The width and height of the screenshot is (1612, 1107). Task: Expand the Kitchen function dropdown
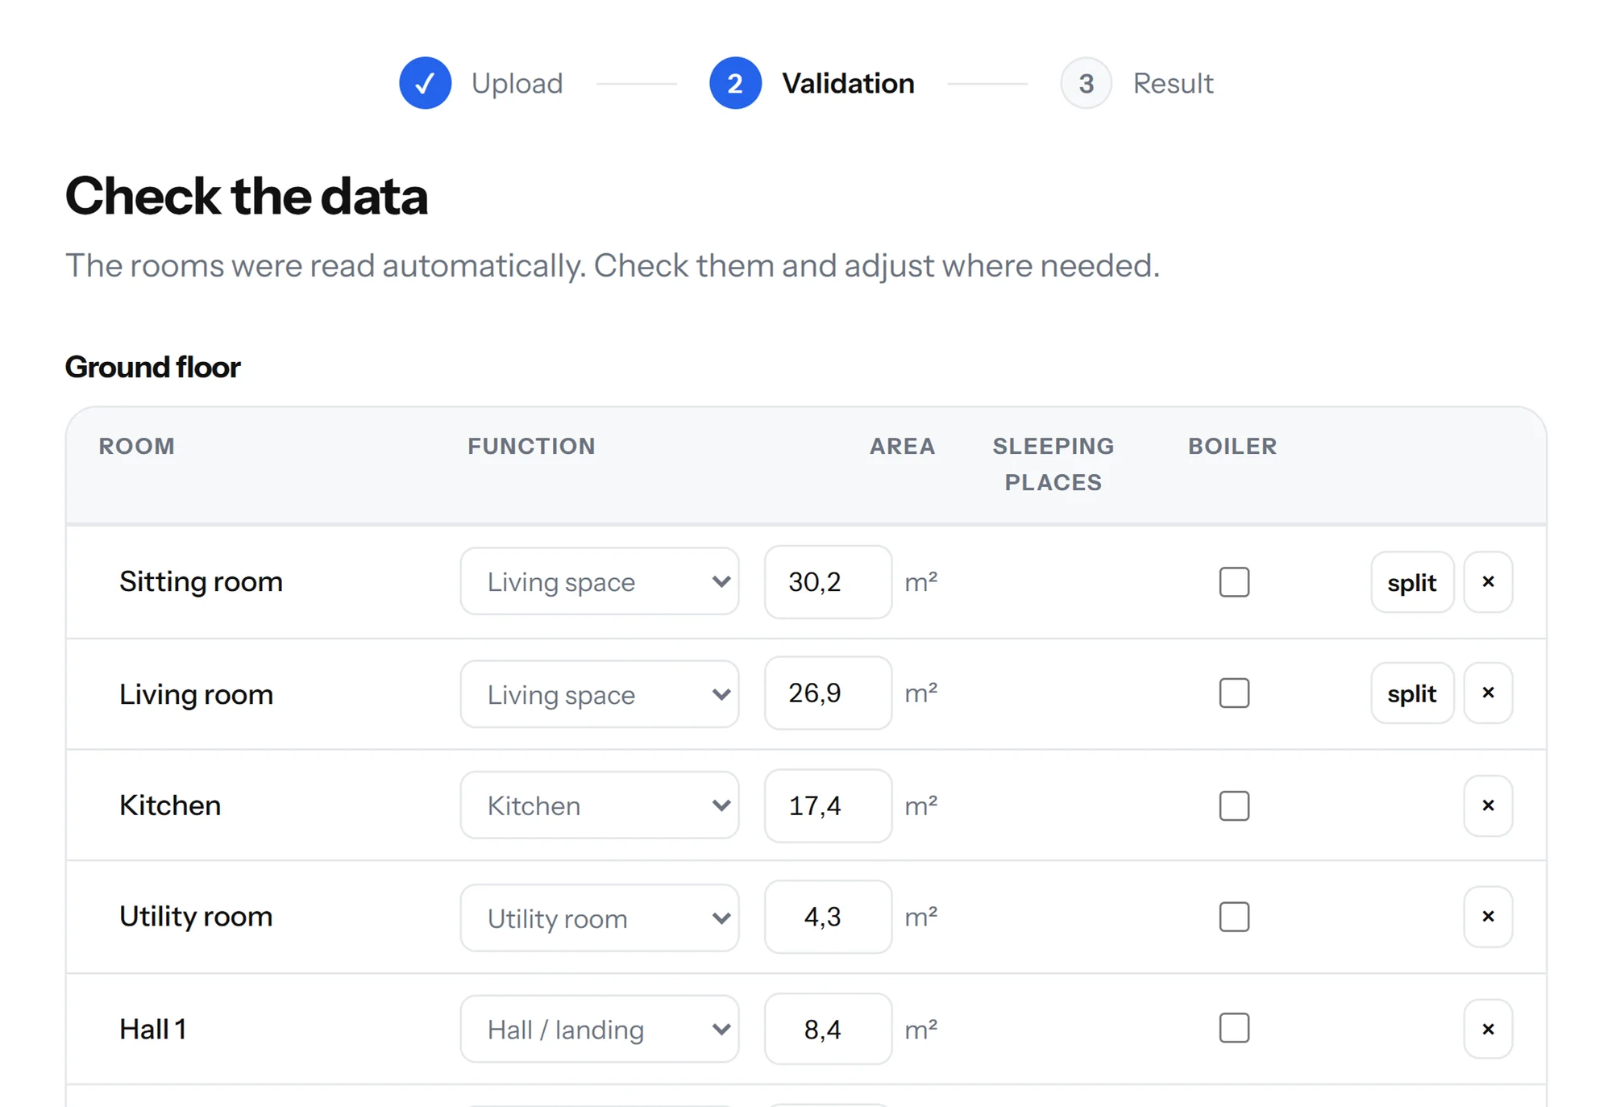pyautogui.click(x=600, y=805)
